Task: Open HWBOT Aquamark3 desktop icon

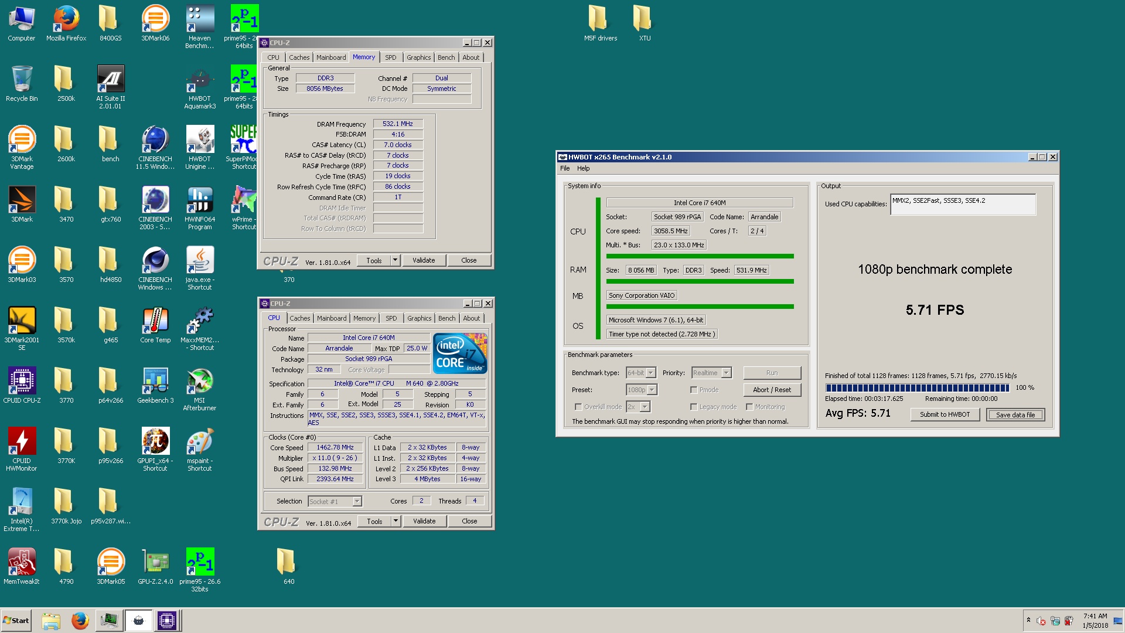Action: (x=200, y=87)
